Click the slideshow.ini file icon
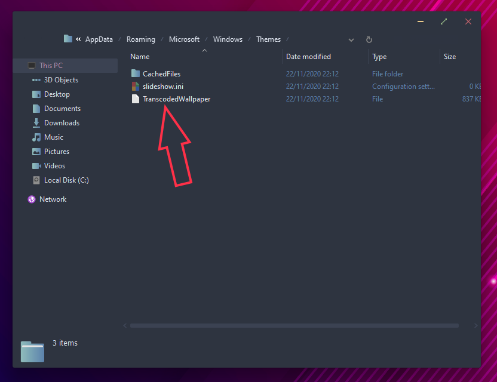The height and width of the screenshot is (382, 497). [x=135, y=87]
